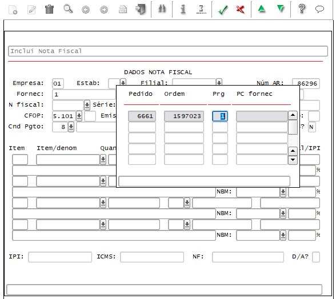Screen dimensions: 336x299
Task: Click the second-row Ordem field
Action: [x=184, y=127]
